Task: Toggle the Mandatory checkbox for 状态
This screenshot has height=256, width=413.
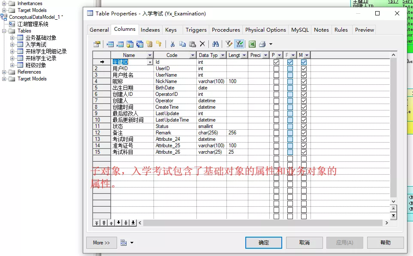Action: (304, 126)
